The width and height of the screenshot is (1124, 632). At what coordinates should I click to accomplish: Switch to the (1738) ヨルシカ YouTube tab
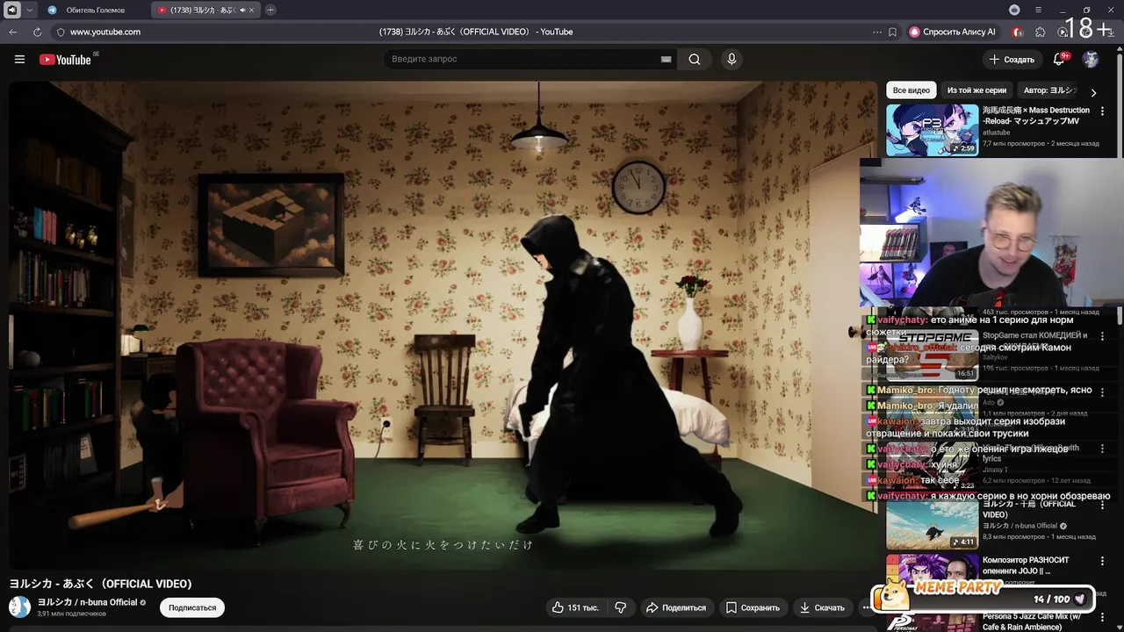point(205,10)
